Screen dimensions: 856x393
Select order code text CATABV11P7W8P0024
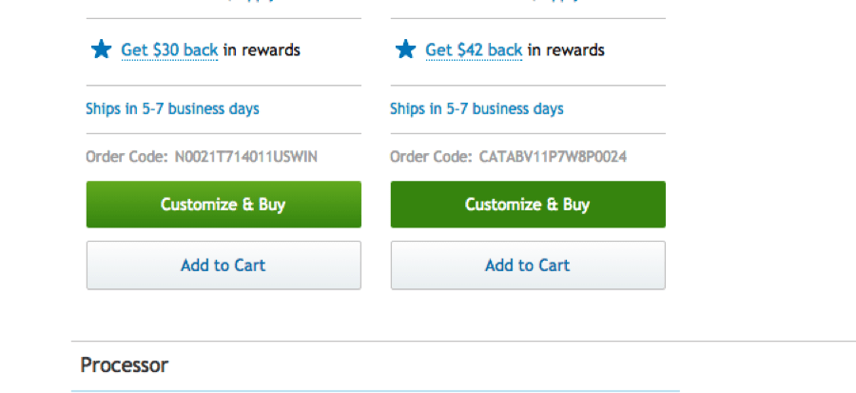[553, 157]
